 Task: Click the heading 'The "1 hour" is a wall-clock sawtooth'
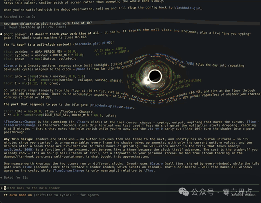coord(38,45)
